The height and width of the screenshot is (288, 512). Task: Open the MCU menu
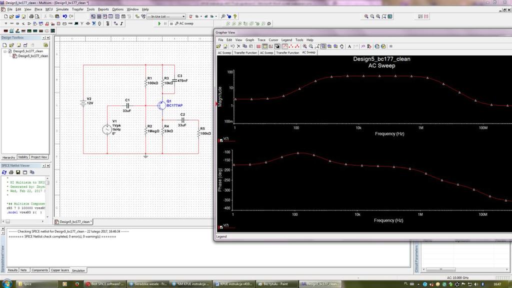point(49,9)
